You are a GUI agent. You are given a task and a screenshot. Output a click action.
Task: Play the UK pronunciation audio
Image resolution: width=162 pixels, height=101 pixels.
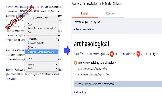[112, 54]
